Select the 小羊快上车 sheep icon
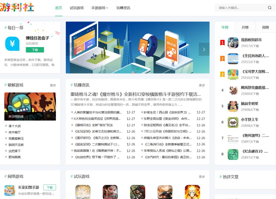 tap(233, 123)
